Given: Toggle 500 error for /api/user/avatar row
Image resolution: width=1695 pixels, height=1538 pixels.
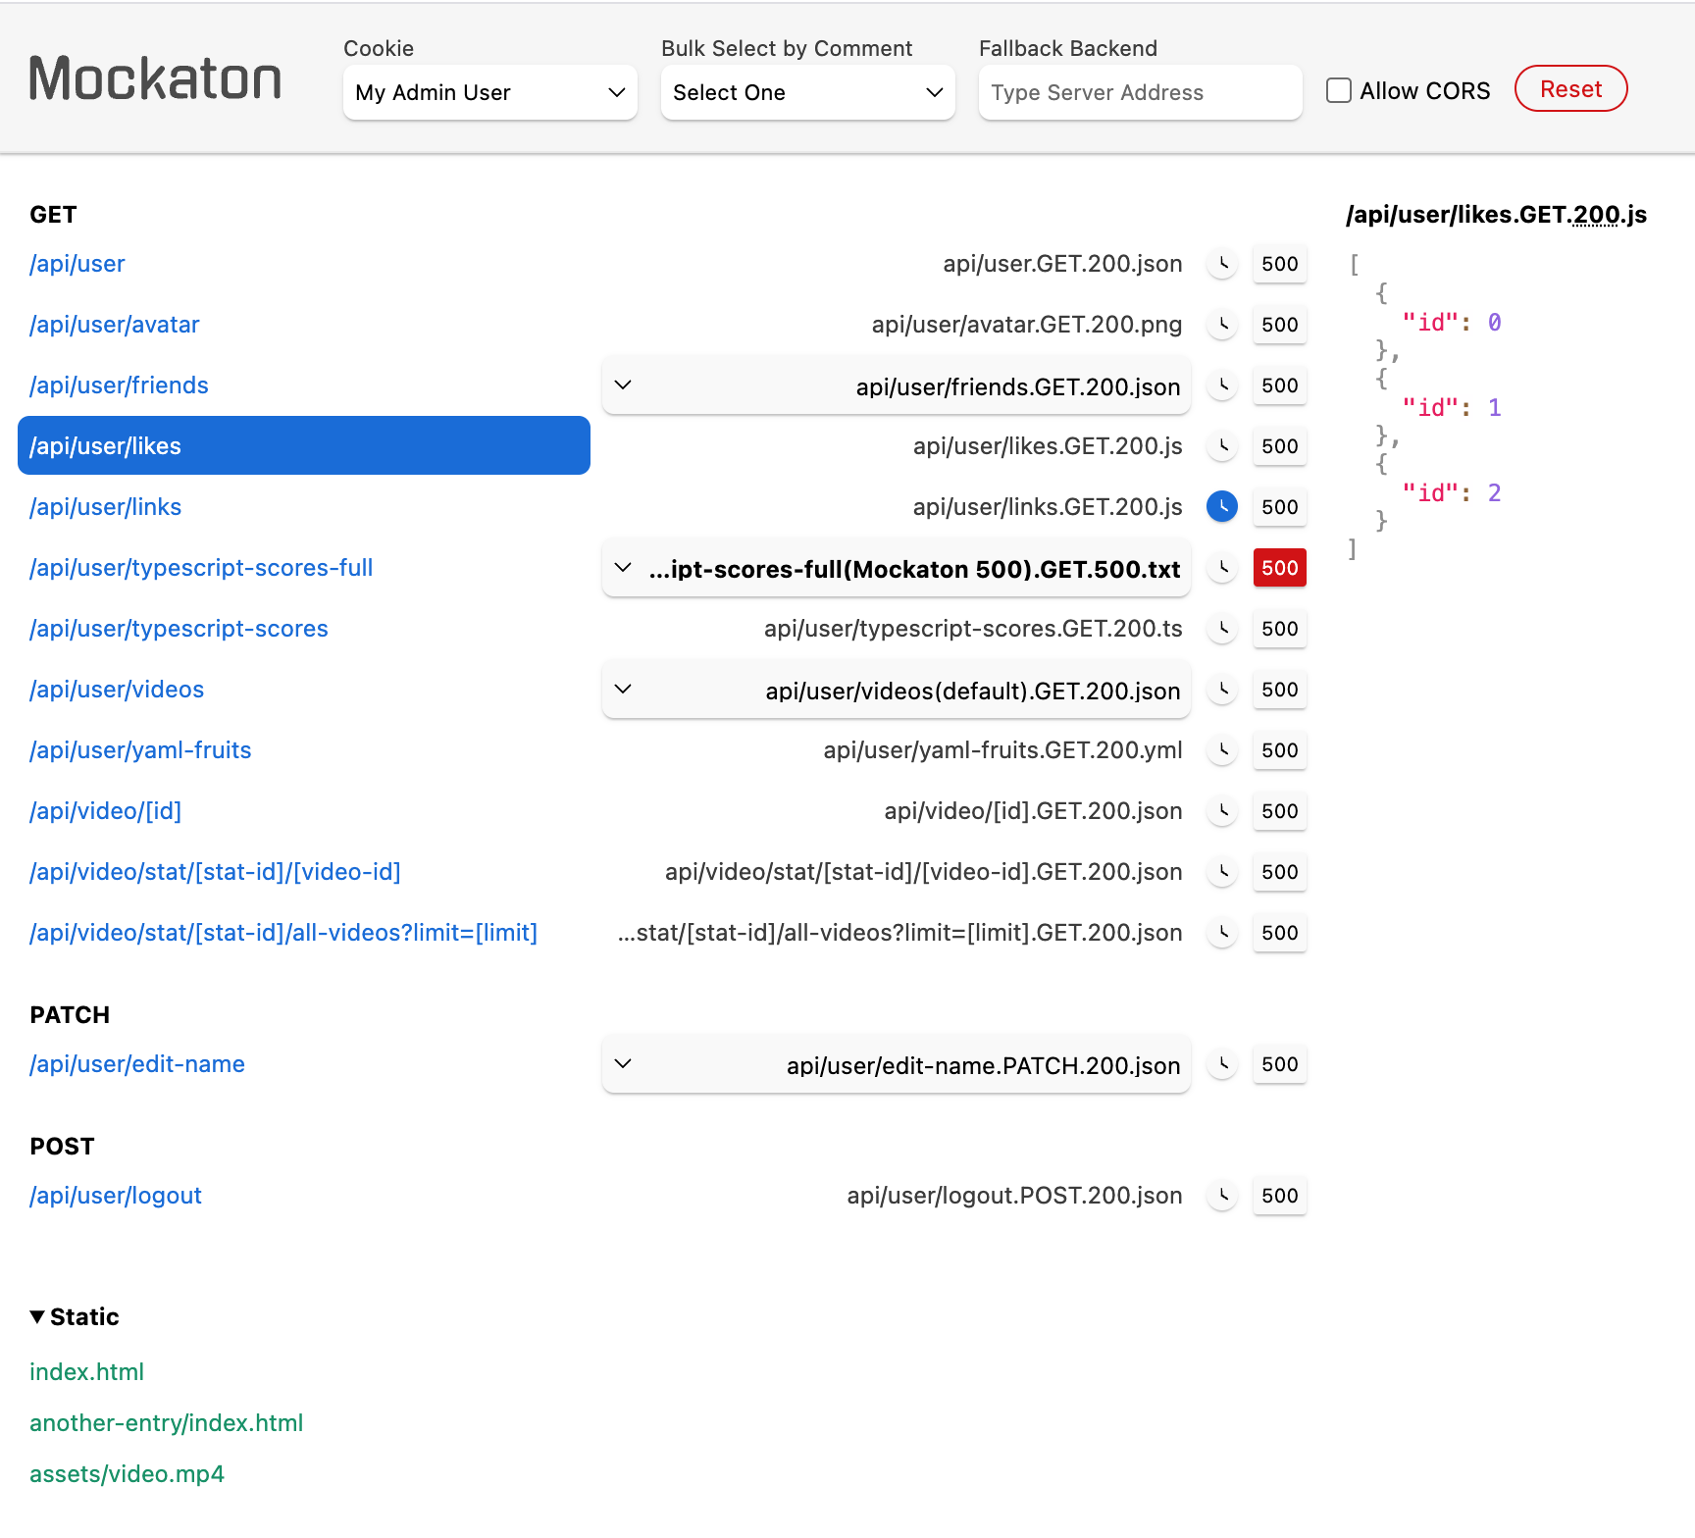Looking at the screenshot, I should pos(1280,325).
